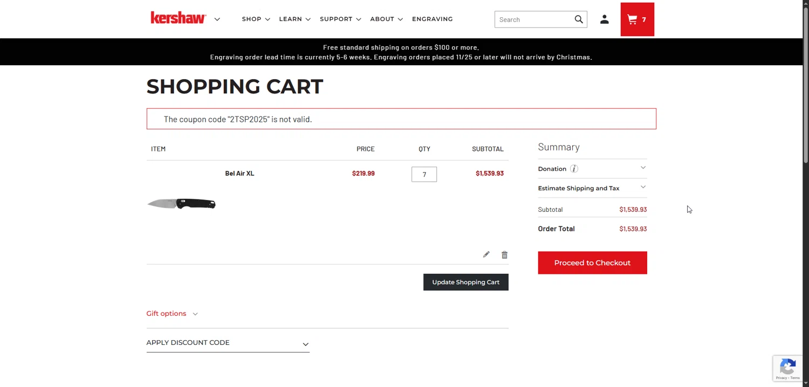This screenshot has height=387, width=809.
Task: Expand the Donation section in Summary
Action: point(592,169)
